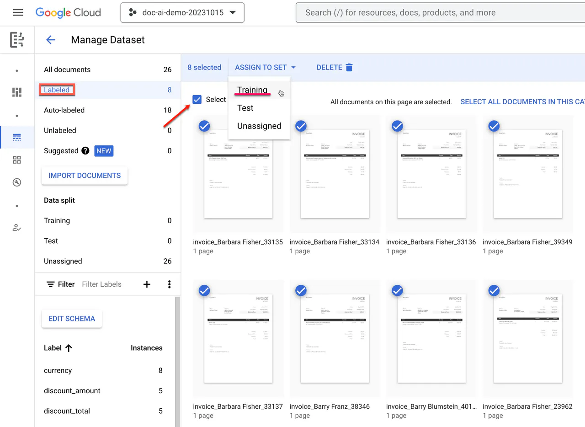The width and height of the screenshot is (585, 427).
Task: Click the EDIT SCHEMA button
Action: click(72, 319)
